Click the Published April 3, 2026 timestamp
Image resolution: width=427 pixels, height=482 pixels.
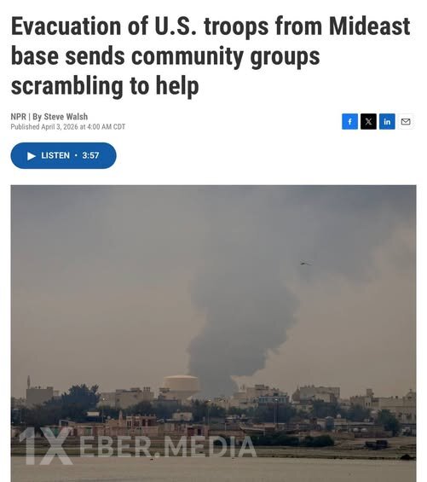point(68,127)
